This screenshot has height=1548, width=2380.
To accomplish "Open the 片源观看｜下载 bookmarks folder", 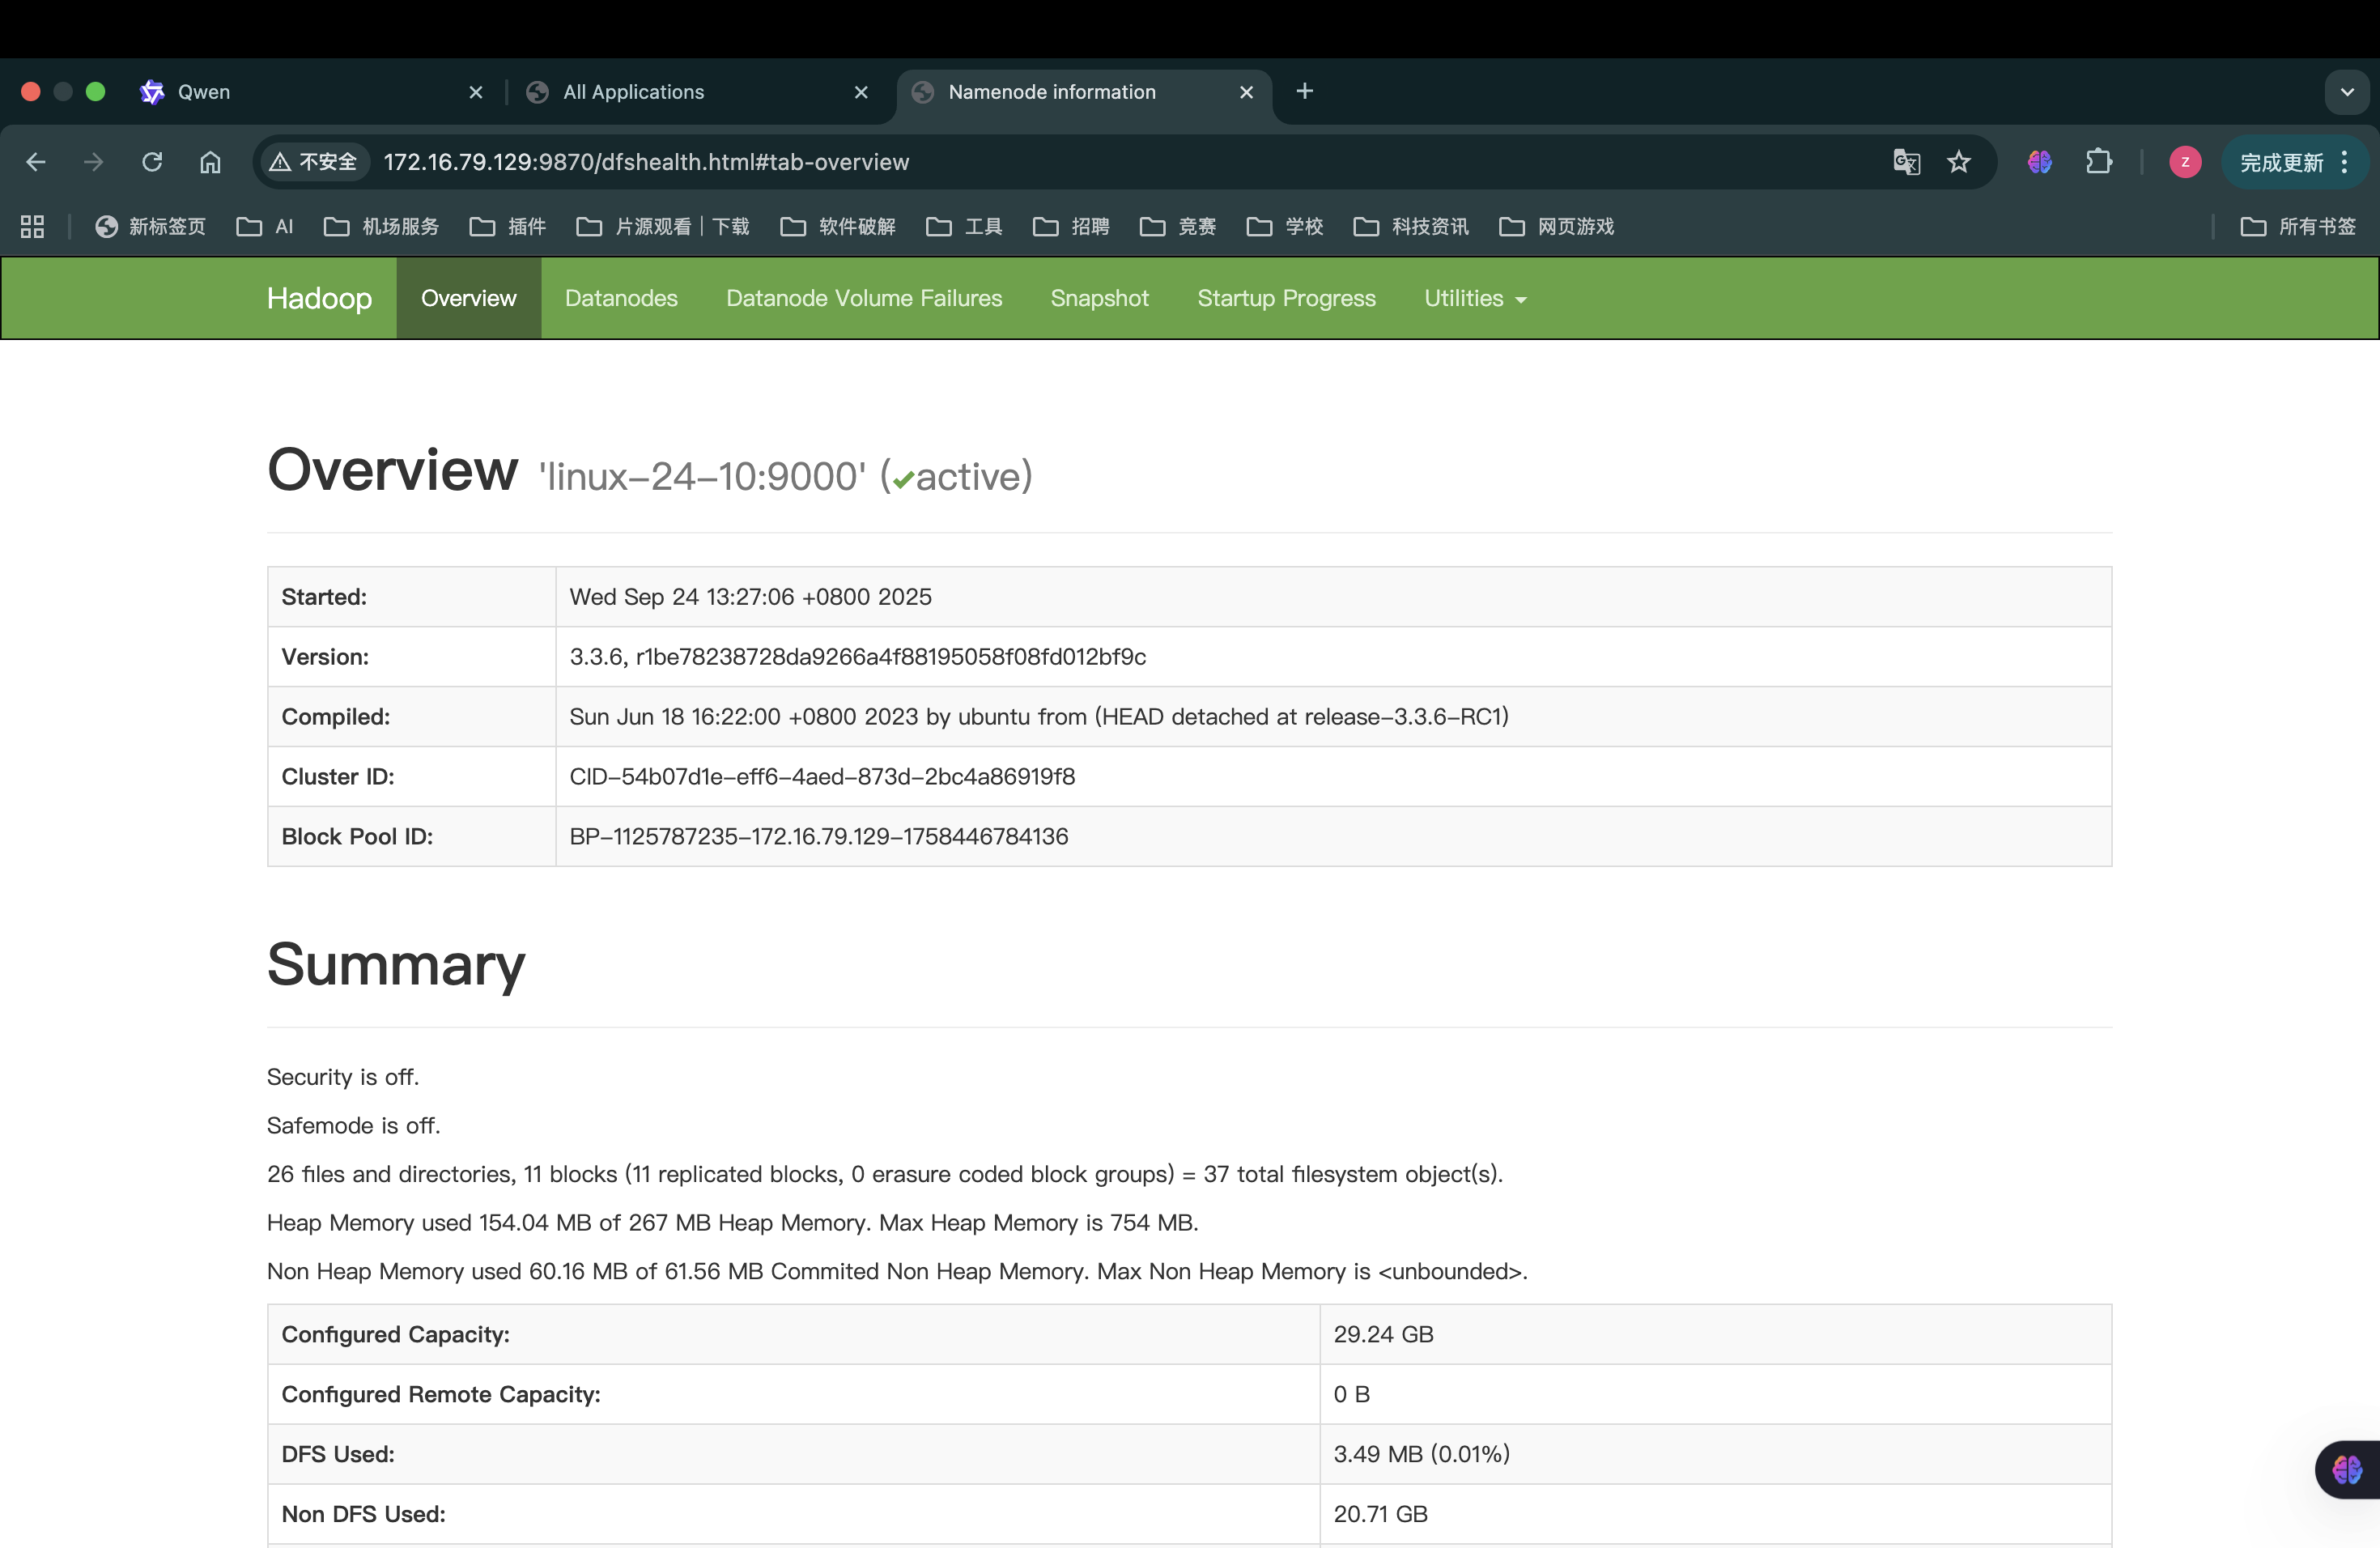I will pos(663,227).
